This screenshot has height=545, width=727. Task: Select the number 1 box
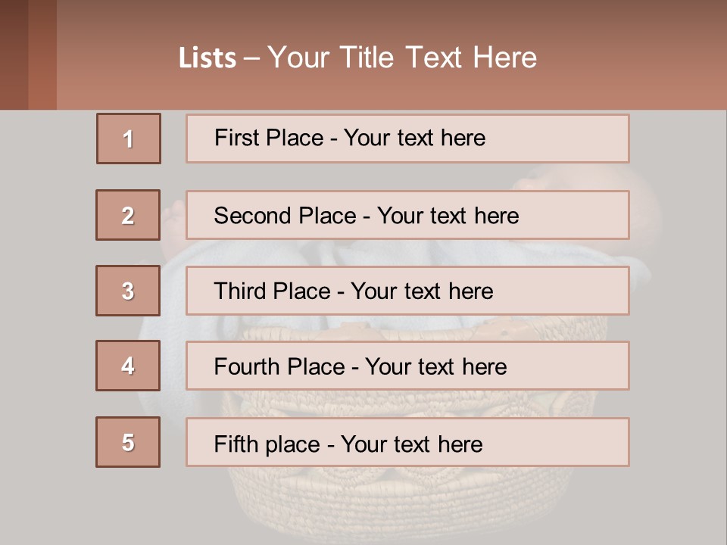(129, 139)
